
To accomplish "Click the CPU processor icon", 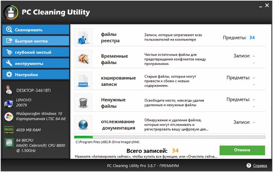I will (8, 143).
